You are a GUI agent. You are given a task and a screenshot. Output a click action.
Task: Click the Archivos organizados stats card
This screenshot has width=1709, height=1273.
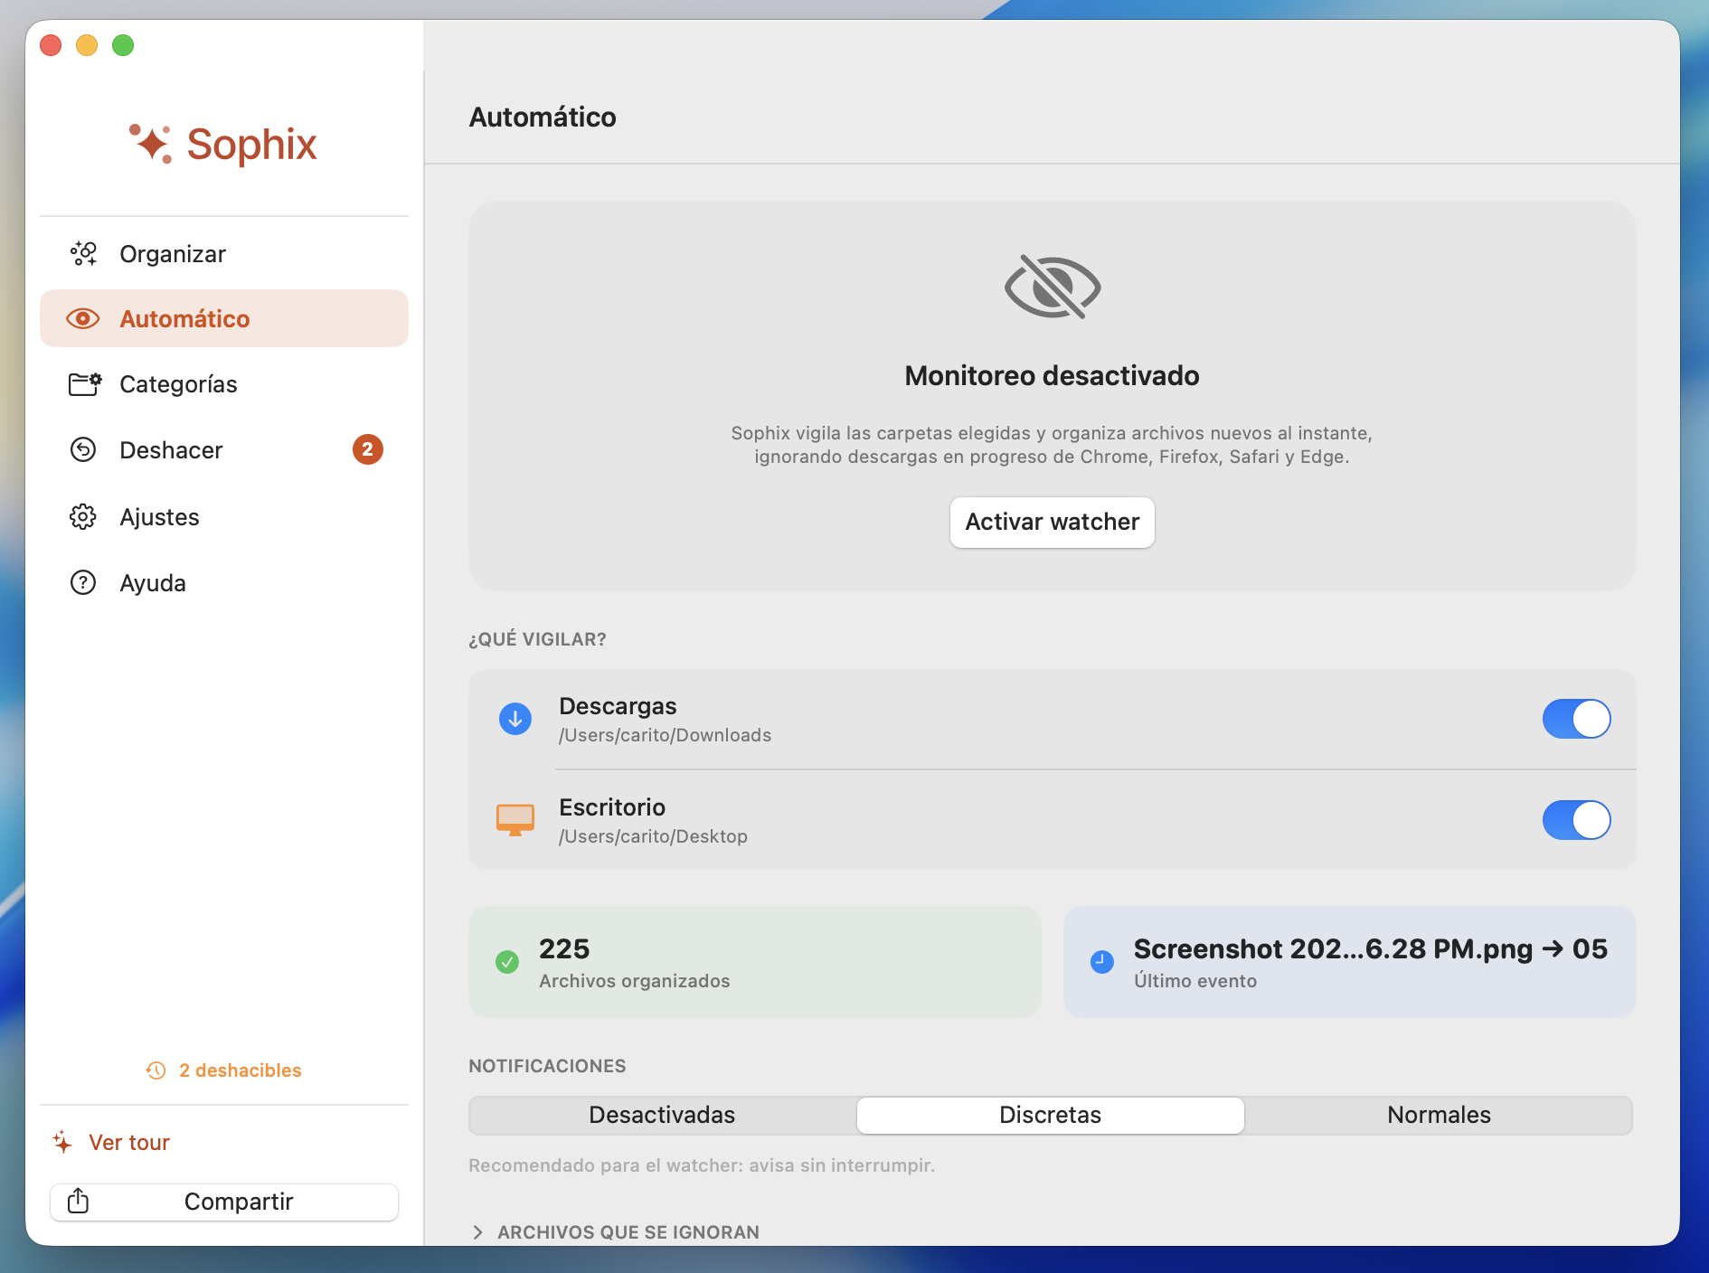pos(755,962)
